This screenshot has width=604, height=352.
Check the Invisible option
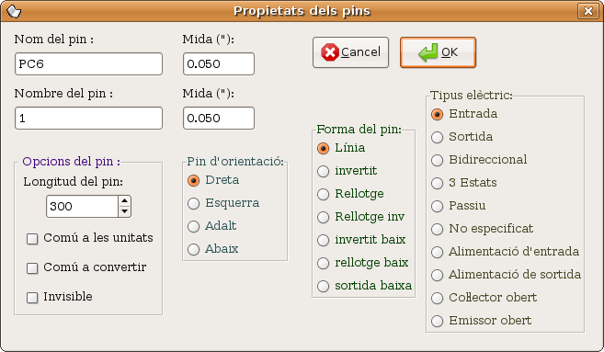point(32,298)
